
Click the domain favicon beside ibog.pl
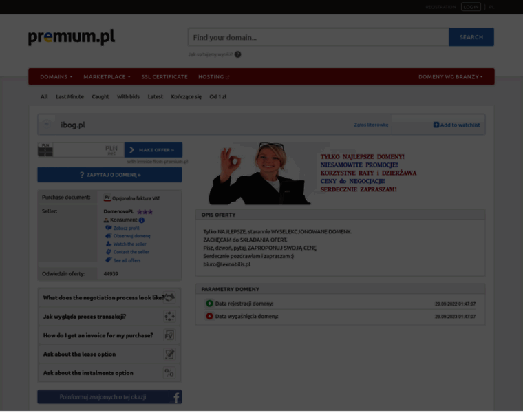click(47, 125)
